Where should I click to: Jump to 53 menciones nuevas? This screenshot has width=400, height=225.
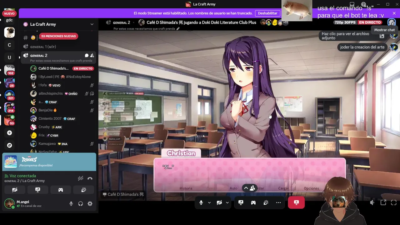click(x=58, y=36)
